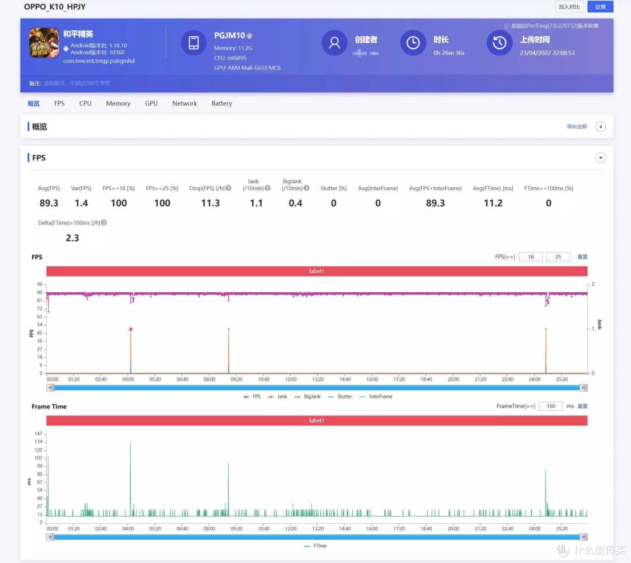Click the info icon beside 数据由PerfDog notice

[x=507, y=26]
